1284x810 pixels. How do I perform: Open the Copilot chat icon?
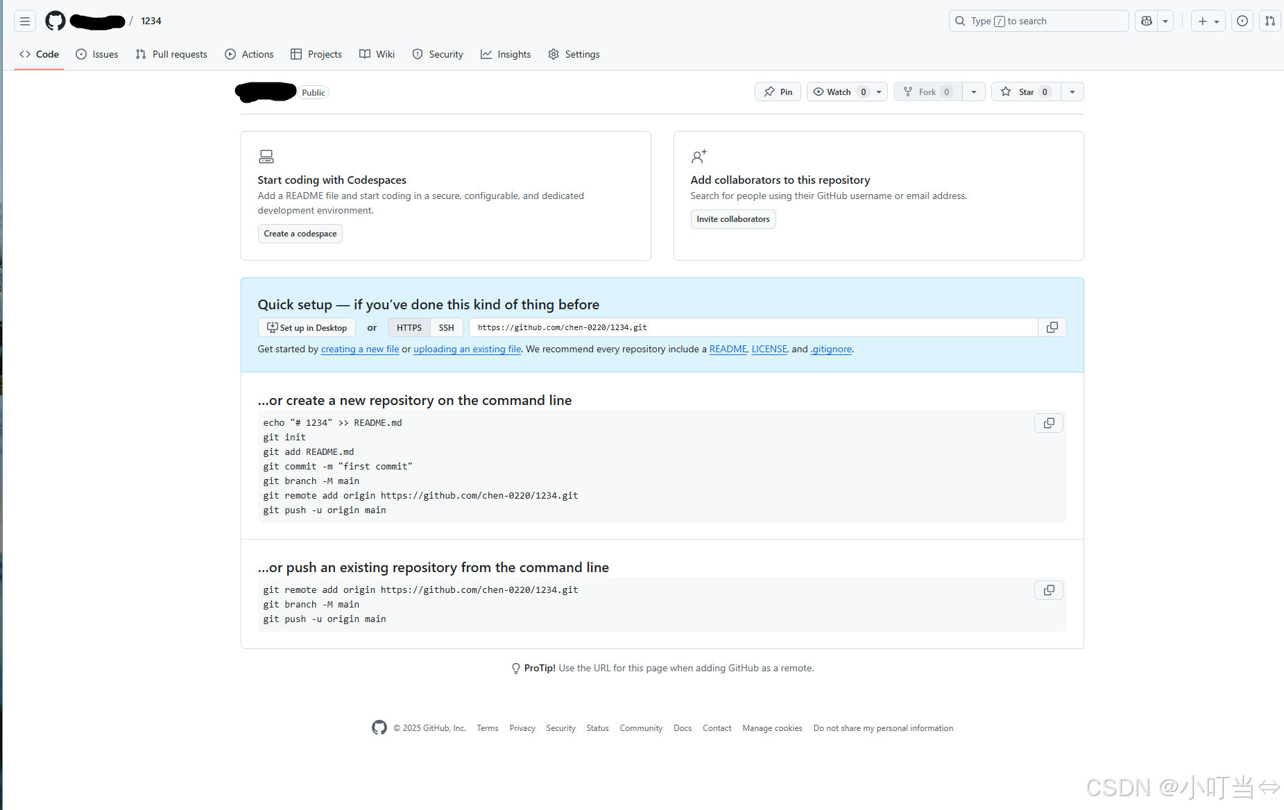[x=1147, y=21]
